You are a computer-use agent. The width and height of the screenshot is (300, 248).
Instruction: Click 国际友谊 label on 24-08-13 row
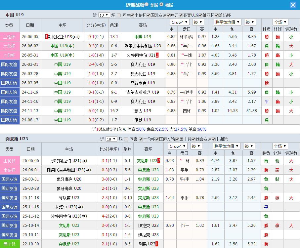pyautogui.click(x=9, y=120)
